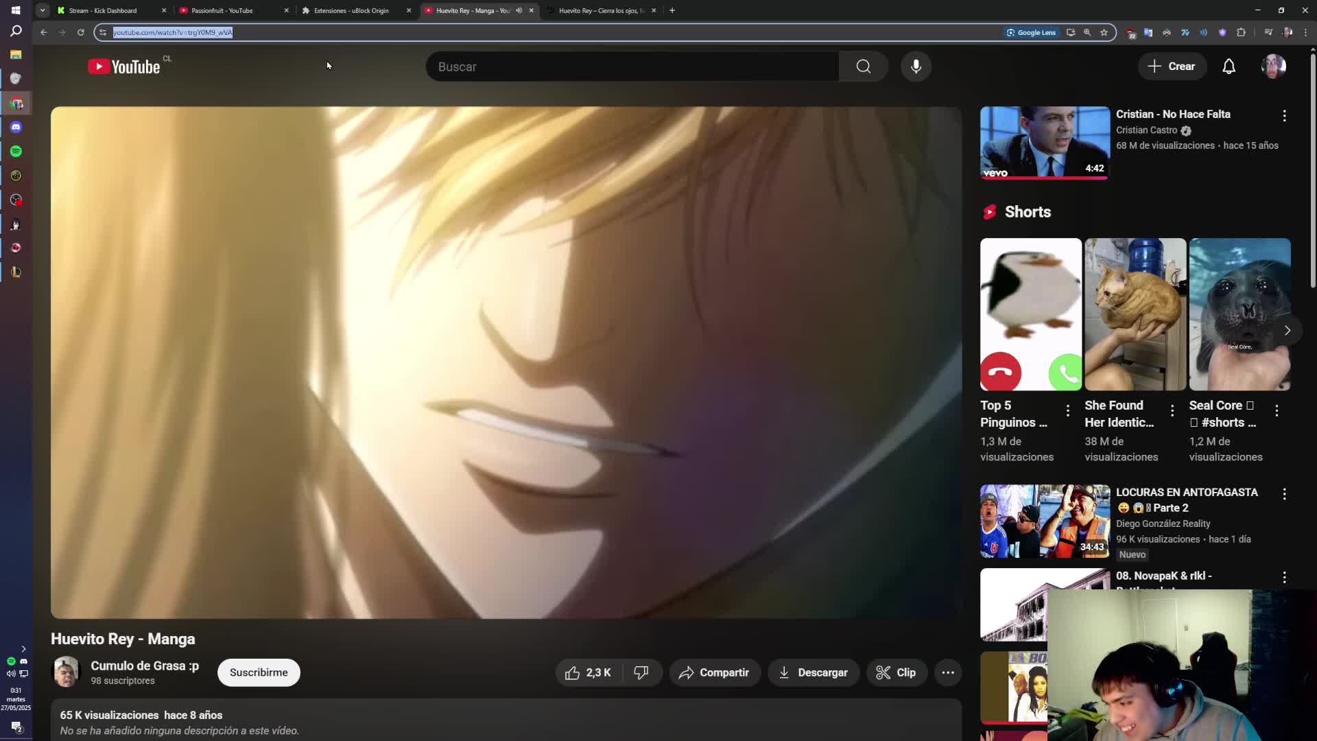Click the YouTube search magnifier button

[x=864, y=67]
